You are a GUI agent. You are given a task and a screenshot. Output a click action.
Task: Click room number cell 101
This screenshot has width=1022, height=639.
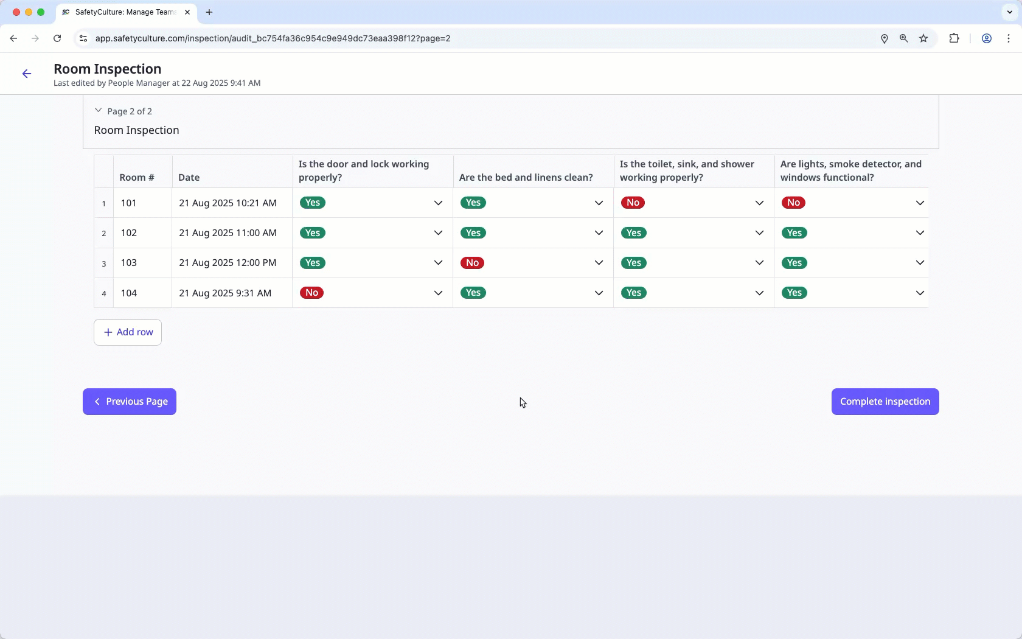[142, 203]
